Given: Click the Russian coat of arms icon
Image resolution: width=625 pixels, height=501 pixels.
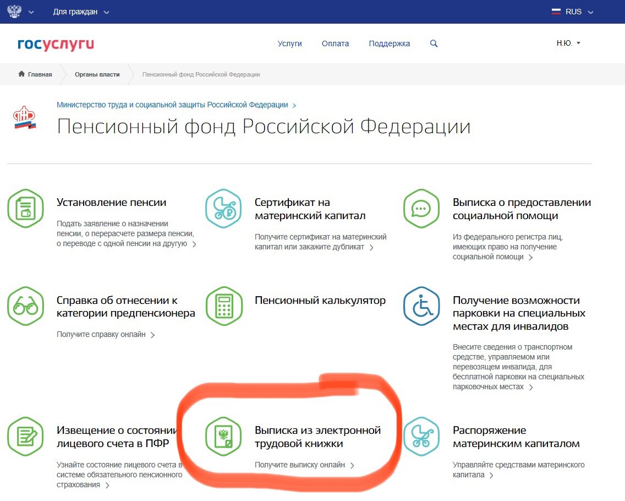Looking at the screenshot, I should point(14,12).
